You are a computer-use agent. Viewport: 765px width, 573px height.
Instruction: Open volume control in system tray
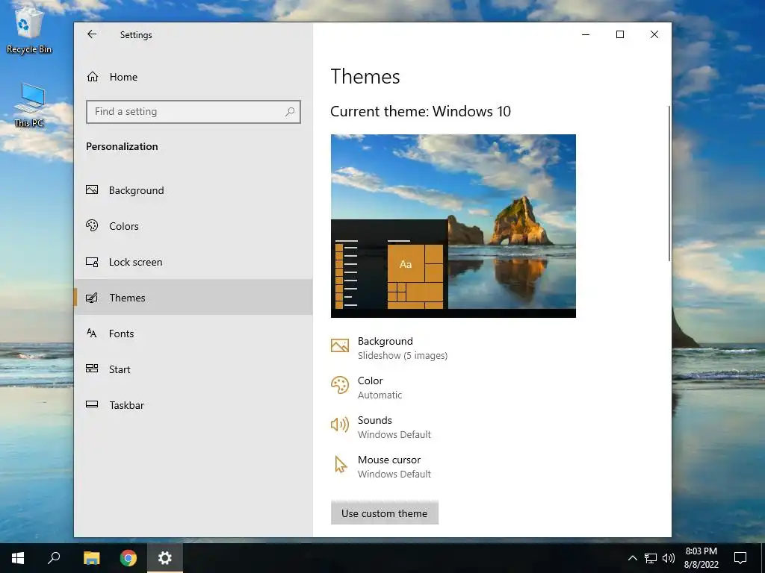pos(669,558)
